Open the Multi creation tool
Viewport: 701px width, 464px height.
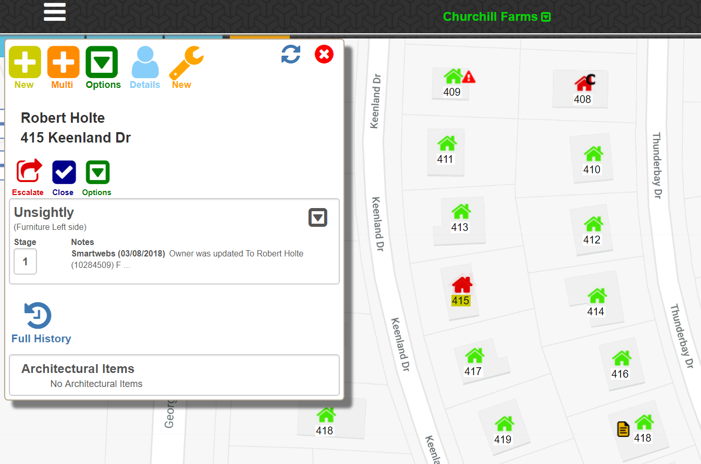tap(63, 61)
